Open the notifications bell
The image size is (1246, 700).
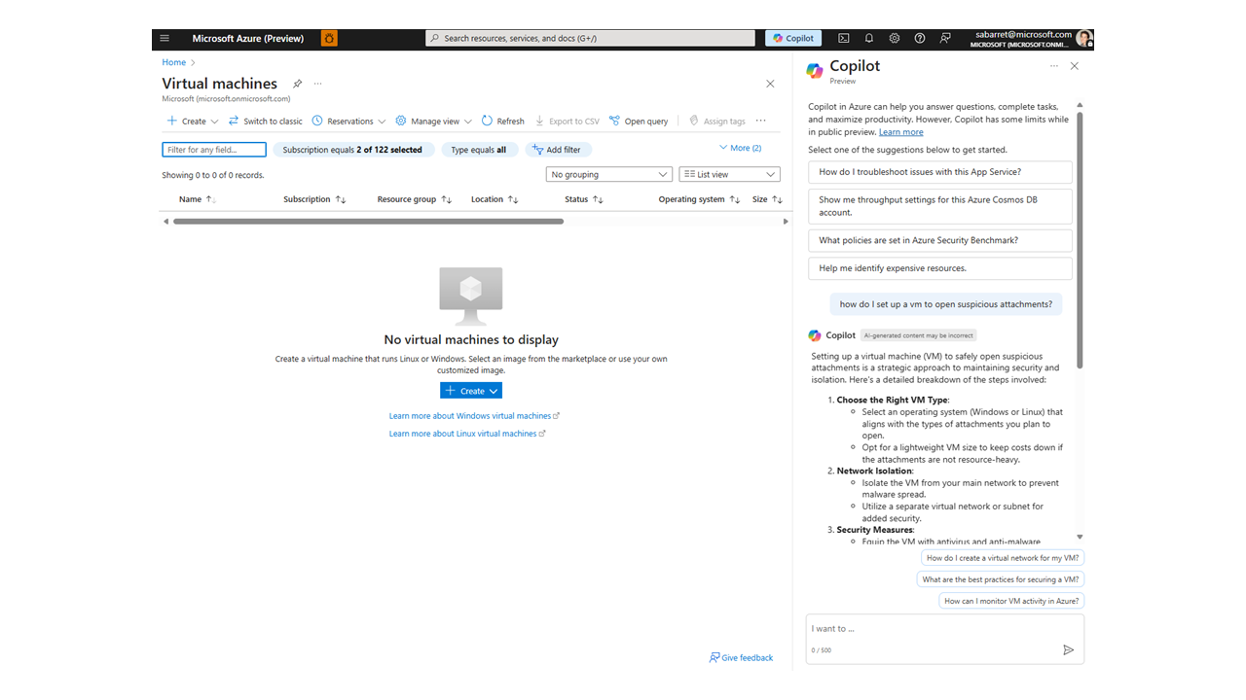869,38
